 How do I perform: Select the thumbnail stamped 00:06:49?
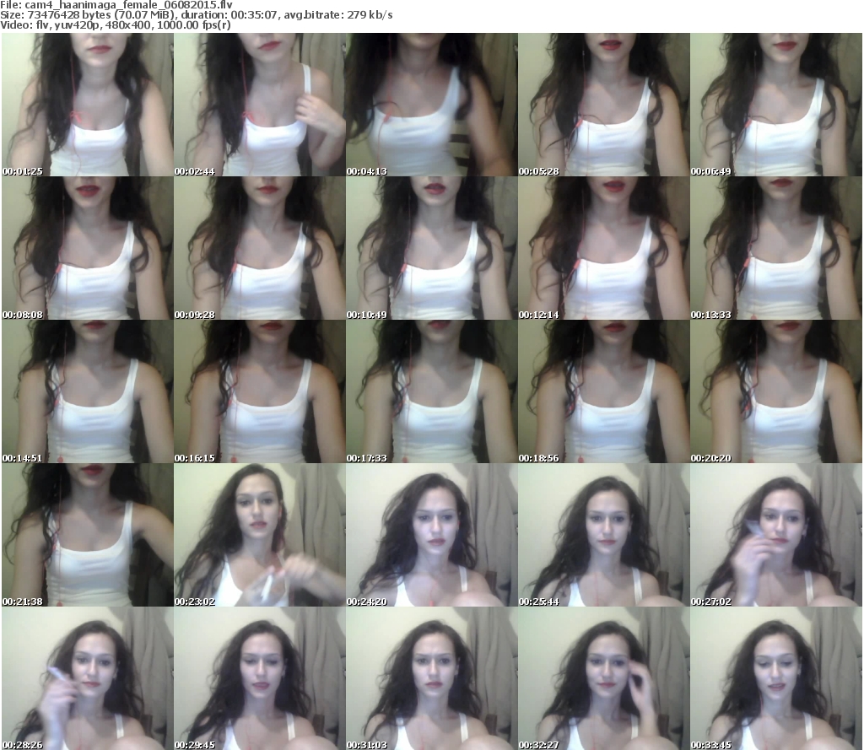[x=776, y=105]
